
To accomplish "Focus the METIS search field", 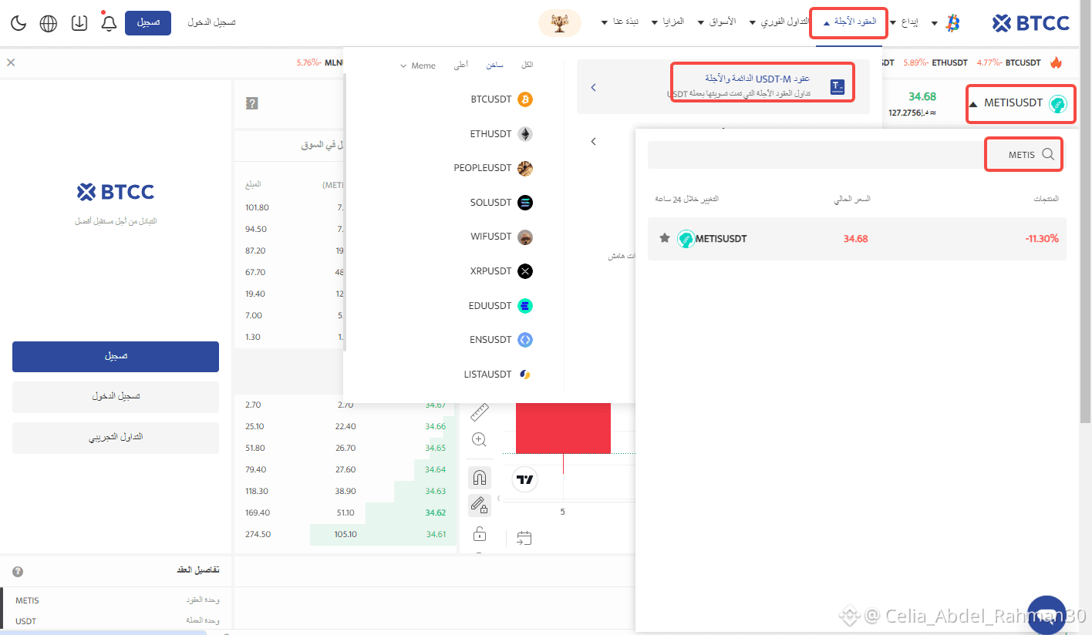I will point(858,154).
